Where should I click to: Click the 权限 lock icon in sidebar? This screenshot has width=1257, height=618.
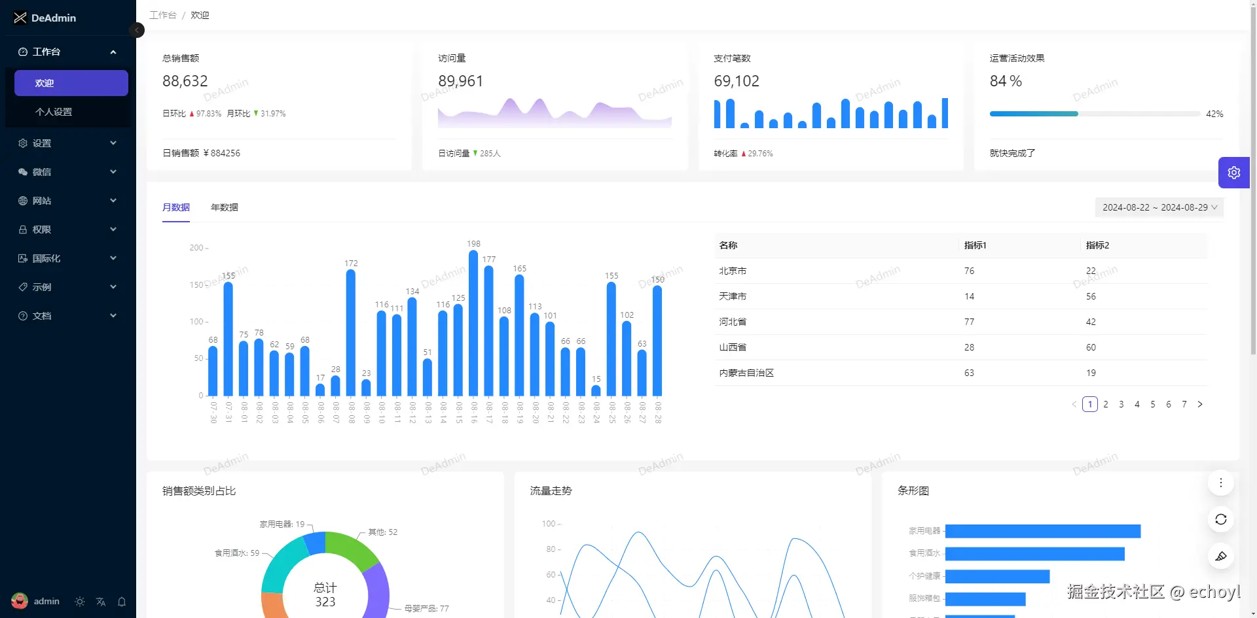pyautogui.click(x=23, y=230)
